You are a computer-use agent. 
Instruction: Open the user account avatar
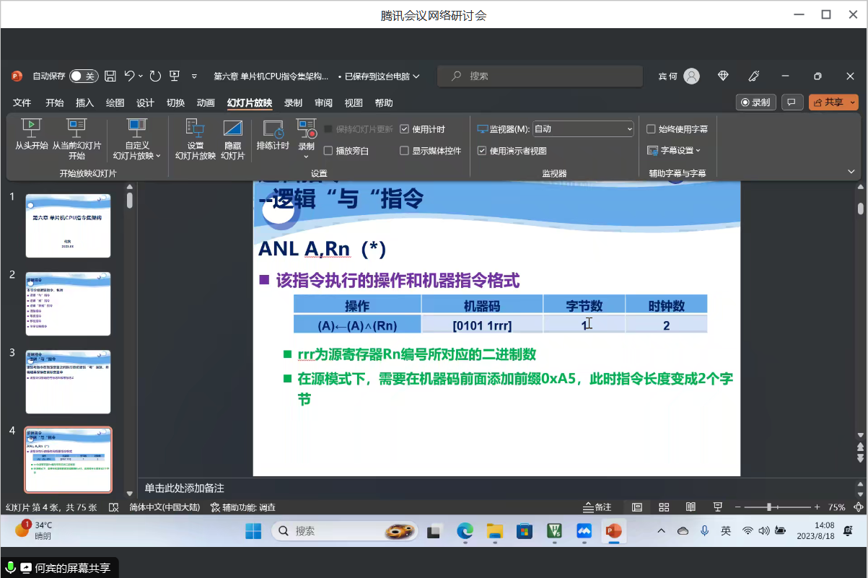691,76
